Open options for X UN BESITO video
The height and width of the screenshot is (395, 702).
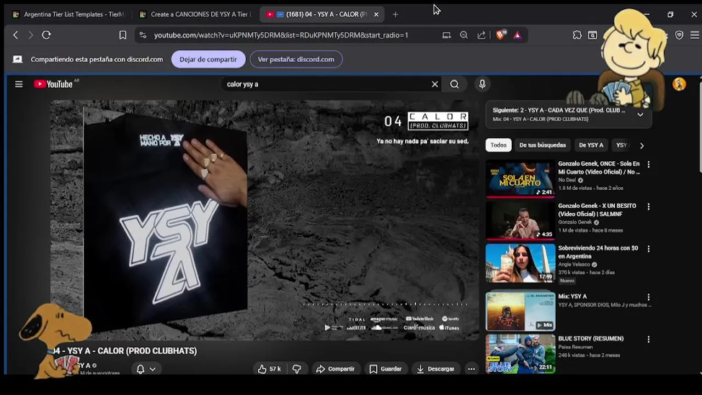click(648, 207)
